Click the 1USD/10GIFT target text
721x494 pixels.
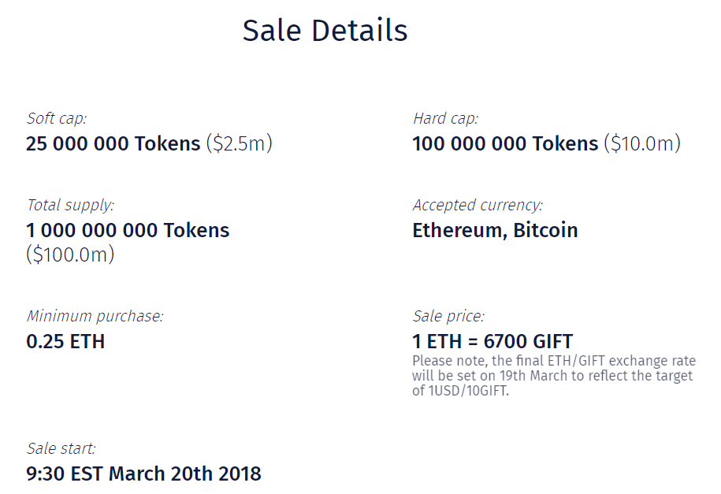[x=467, y=391]
